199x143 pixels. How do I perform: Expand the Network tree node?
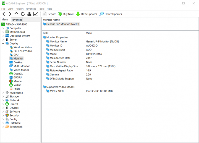[x=3, y=100]
